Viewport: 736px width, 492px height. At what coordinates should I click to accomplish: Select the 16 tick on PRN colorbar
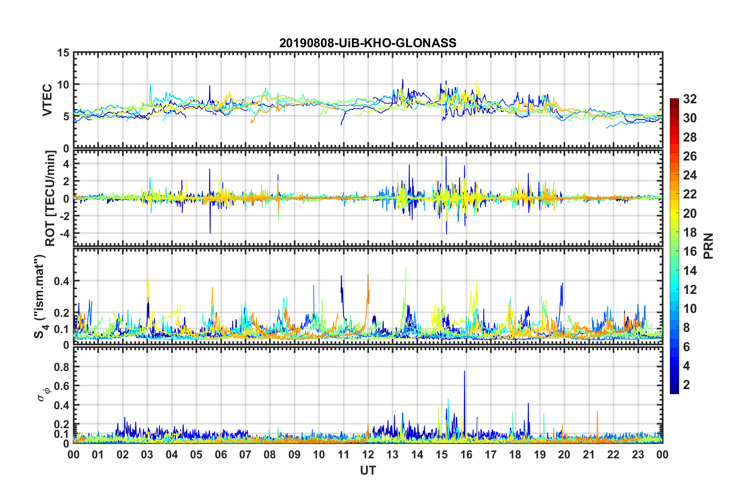690,251
